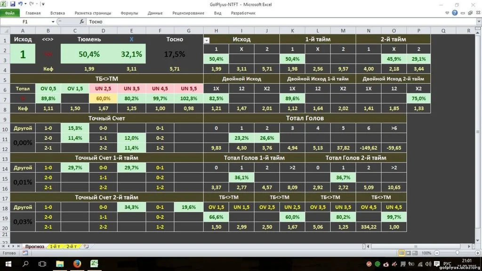This screenshot has width=482, height=271.
Task: Click the zoom in plus button
Action: (x=478, y=253)
